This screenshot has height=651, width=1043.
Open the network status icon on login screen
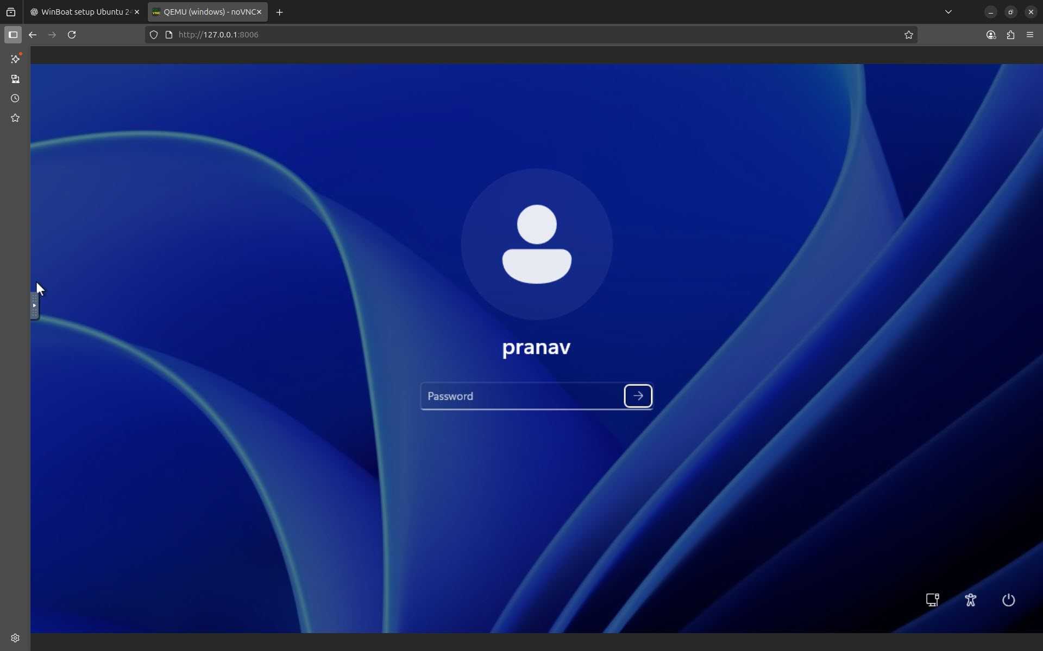(932, 600)
